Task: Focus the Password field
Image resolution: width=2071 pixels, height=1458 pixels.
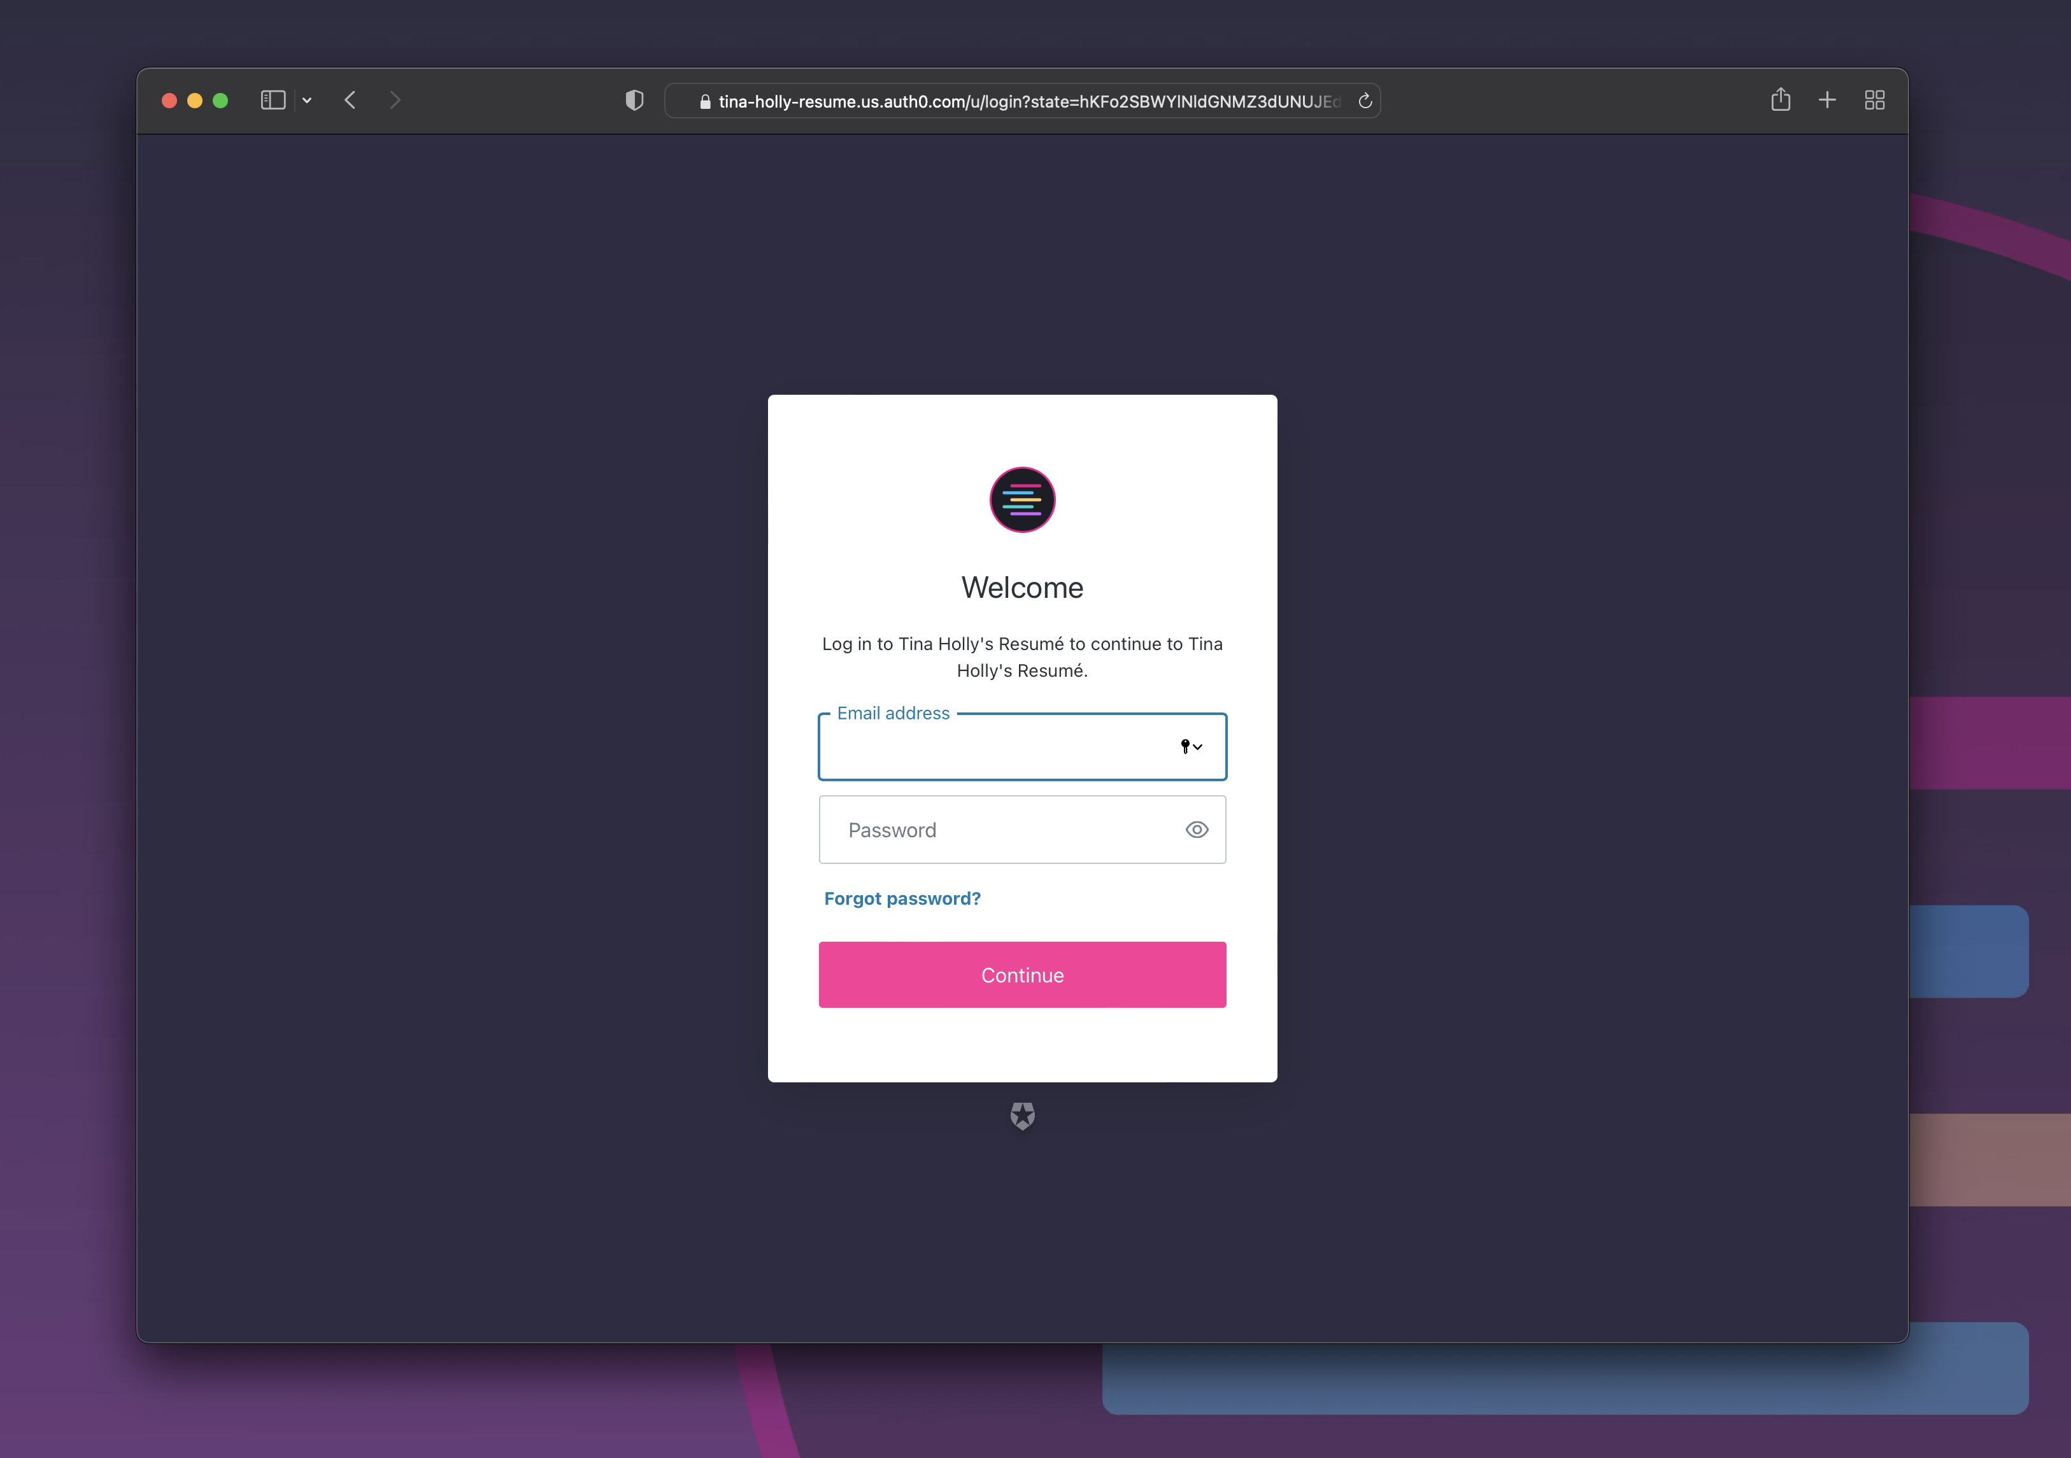Action: click(x=1022, y=830)
